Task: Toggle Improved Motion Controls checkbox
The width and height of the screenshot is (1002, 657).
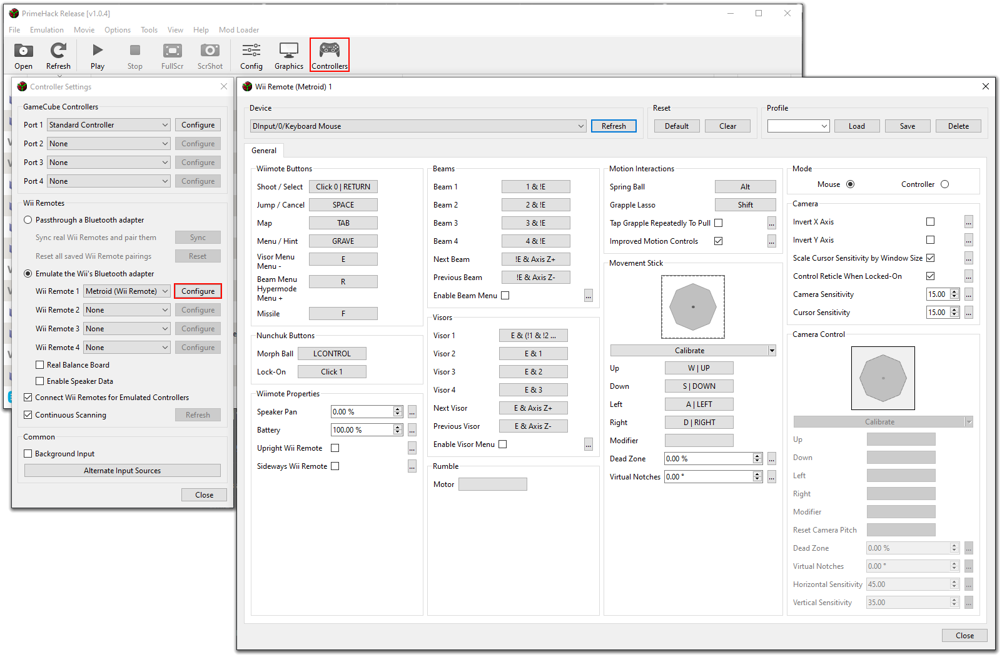Action: click(x=719, y=241)
